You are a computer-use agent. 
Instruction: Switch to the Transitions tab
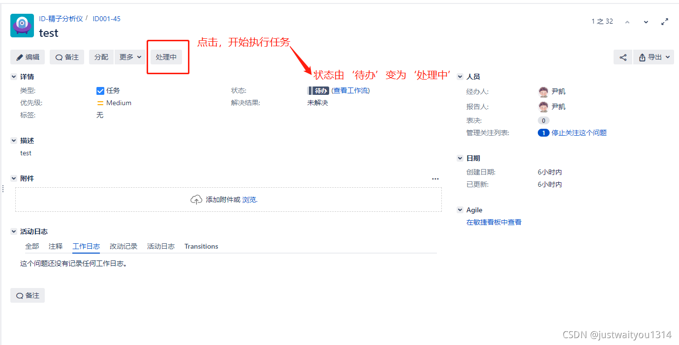coord(201,246)
